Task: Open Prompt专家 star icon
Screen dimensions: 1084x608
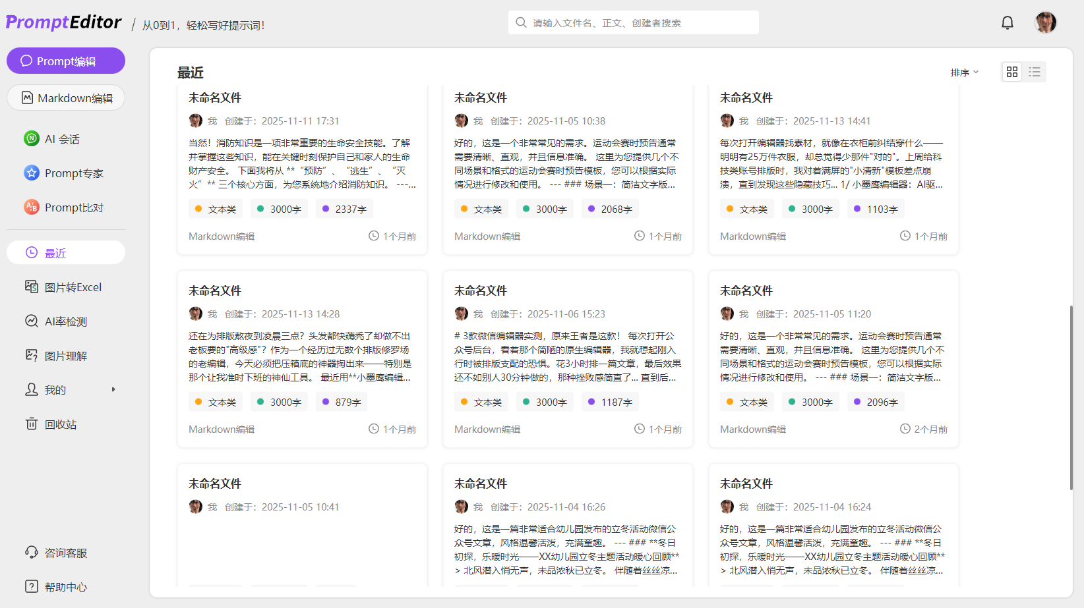Action: click(x=32, y=173)
